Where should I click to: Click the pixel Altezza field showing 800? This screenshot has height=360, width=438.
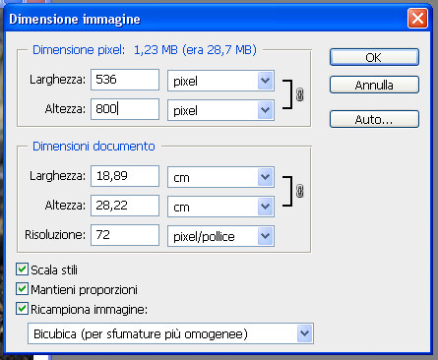125,109
